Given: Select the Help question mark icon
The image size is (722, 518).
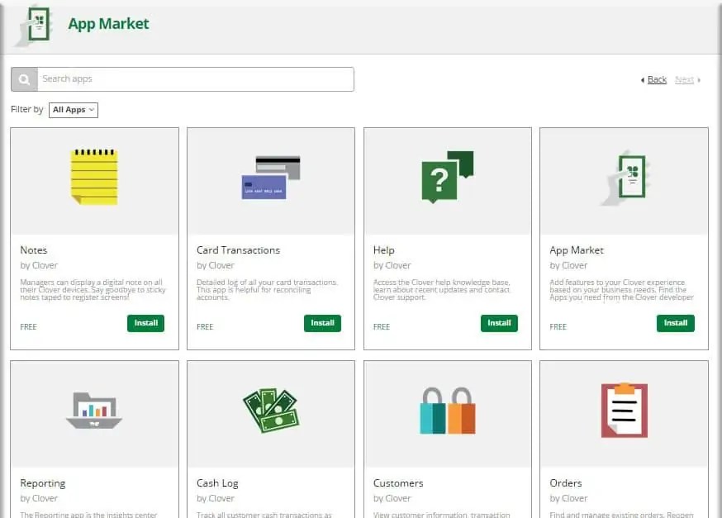Looking at the screenshot, I should tap(446, 176).
